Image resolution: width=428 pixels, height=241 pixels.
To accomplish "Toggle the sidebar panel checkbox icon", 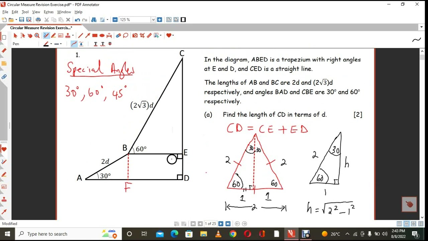I will [x=4, y=37].
